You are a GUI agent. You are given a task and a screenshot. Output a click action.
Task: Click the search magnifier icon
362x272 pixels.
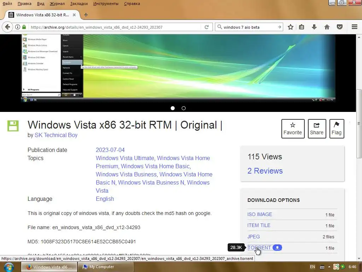click(x=220, y=27)
